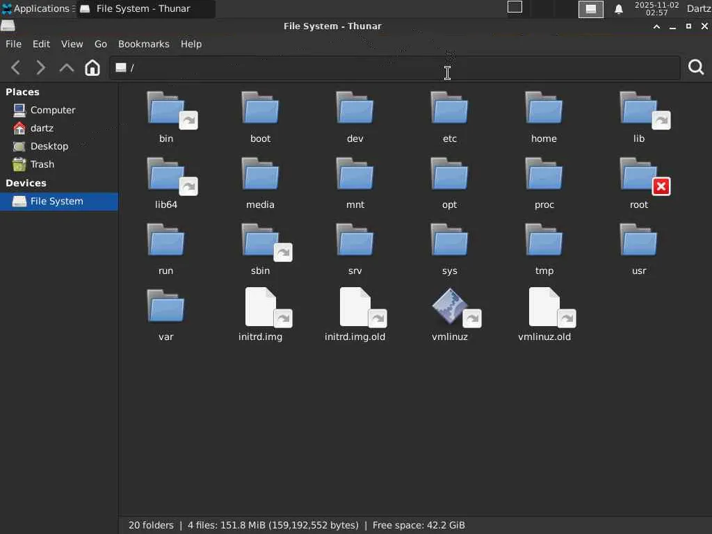Select the dev folder icon
Screen dimensions: 712x534
pos(355,108)
